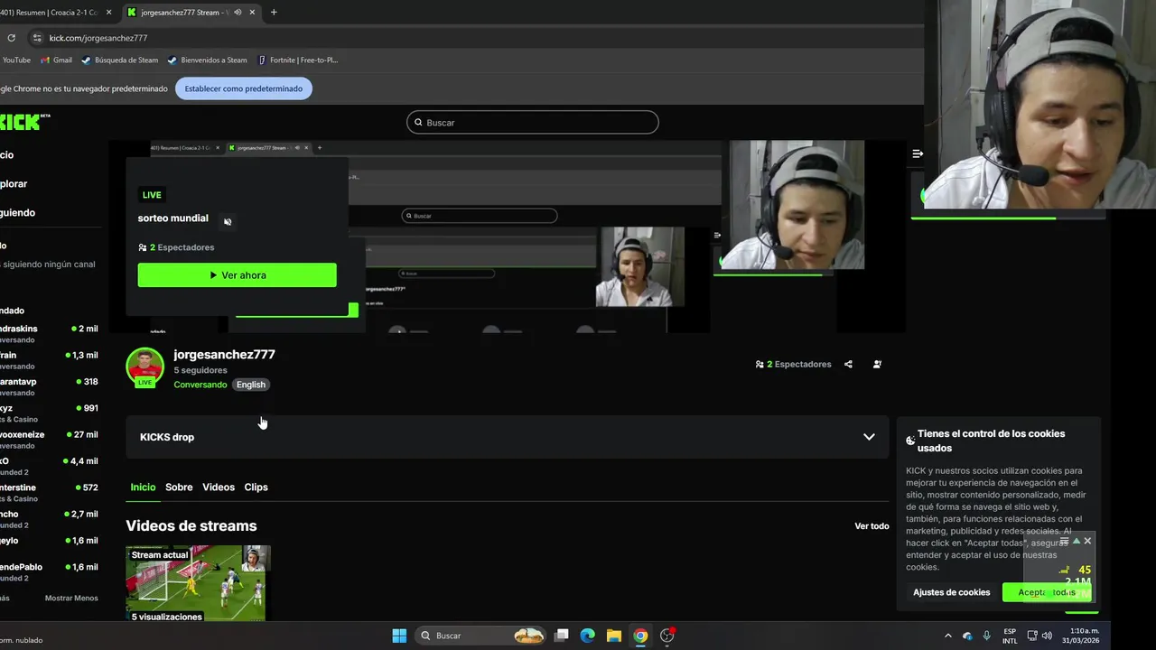Screen dimensions: 1156x650
Task: Open the overlay widget menu icon
Action: (1064, 541)
